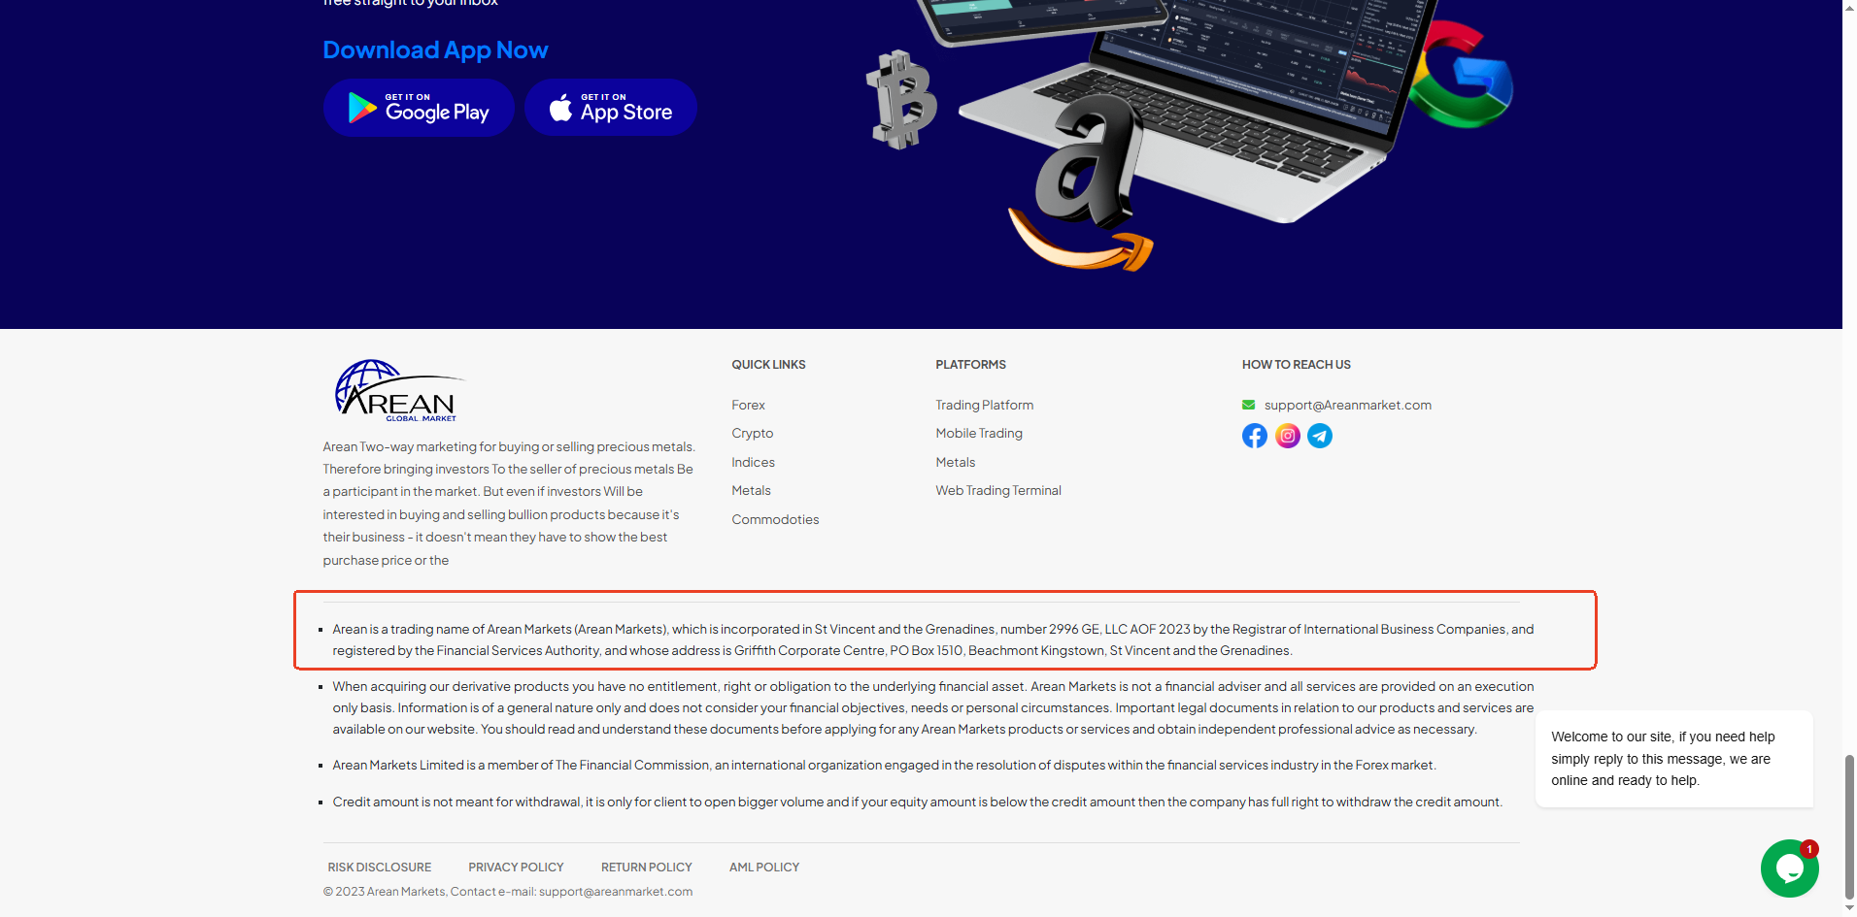
Task: Go to the Indices quick link
Action: click(x=753, y=462)
